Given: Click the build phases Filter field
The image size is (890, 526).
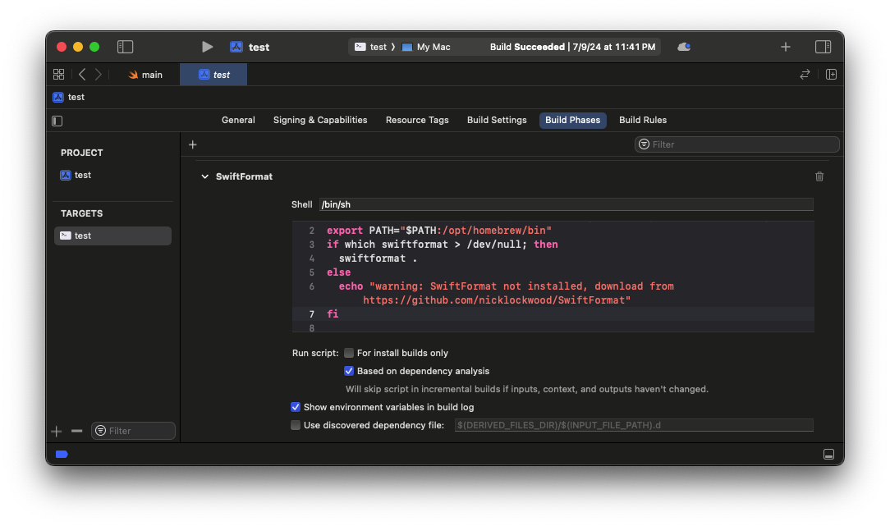Looking at the screenshot, I should (x=736, y=144).
